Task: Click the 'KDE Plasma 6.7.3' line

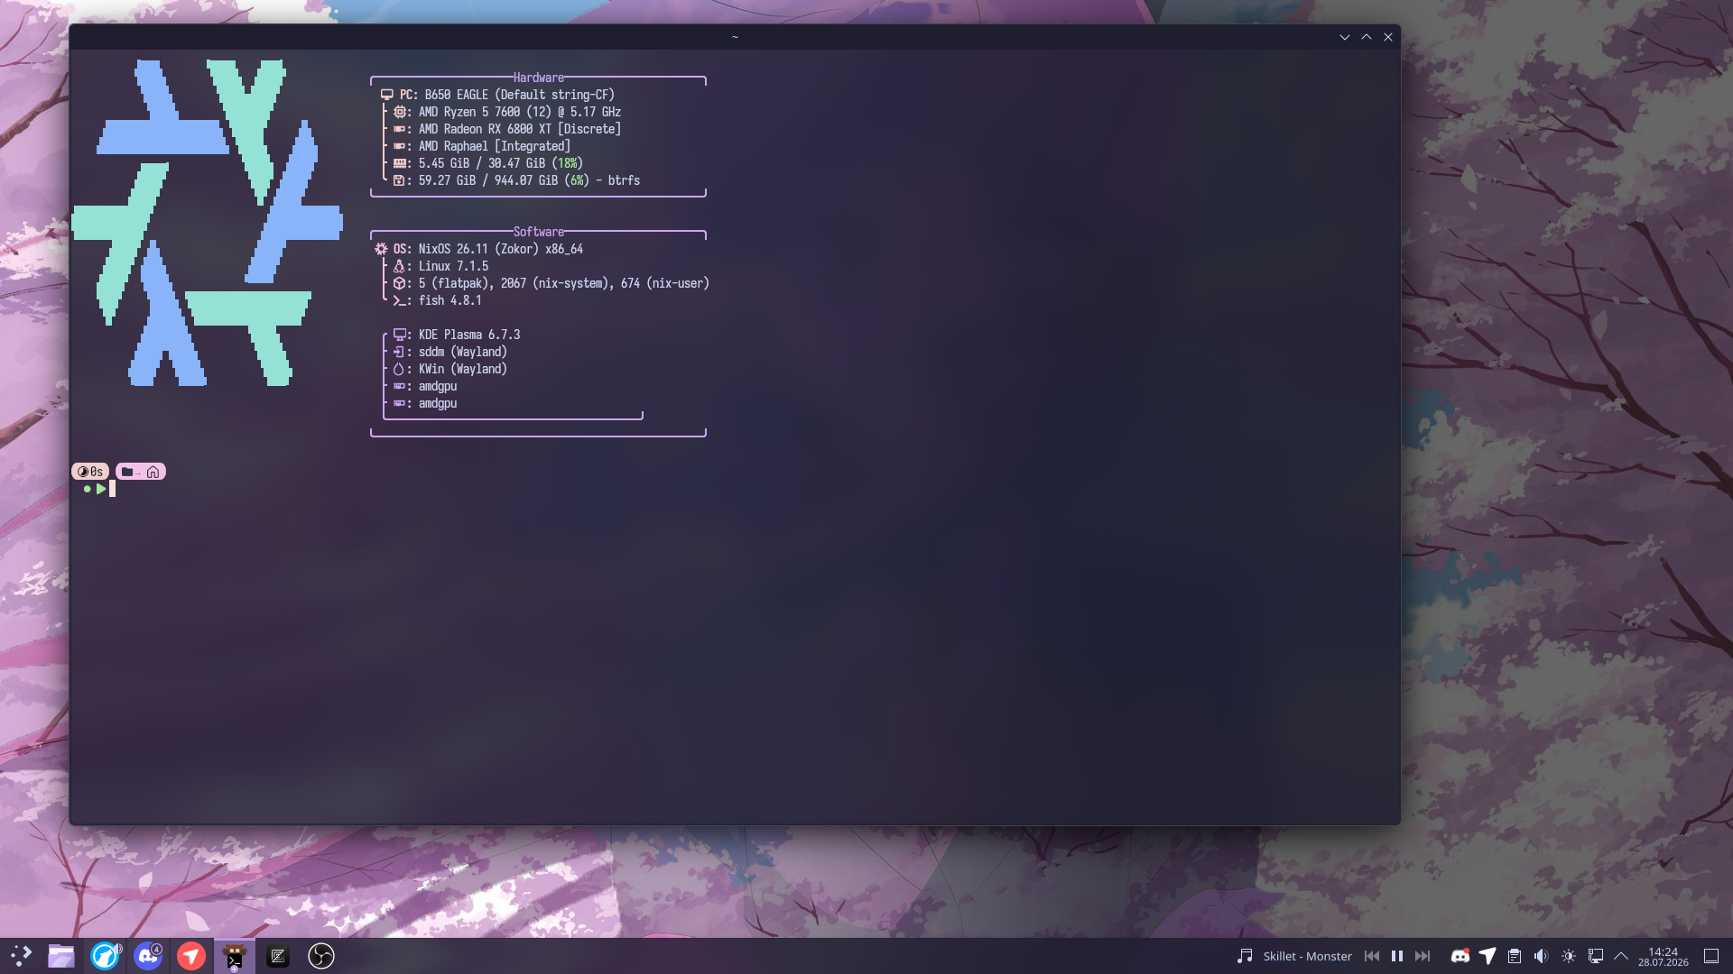Action: point(457,335)
